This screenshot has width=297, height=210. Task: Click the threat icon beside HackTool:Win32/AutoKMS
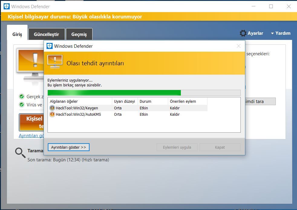52,115
